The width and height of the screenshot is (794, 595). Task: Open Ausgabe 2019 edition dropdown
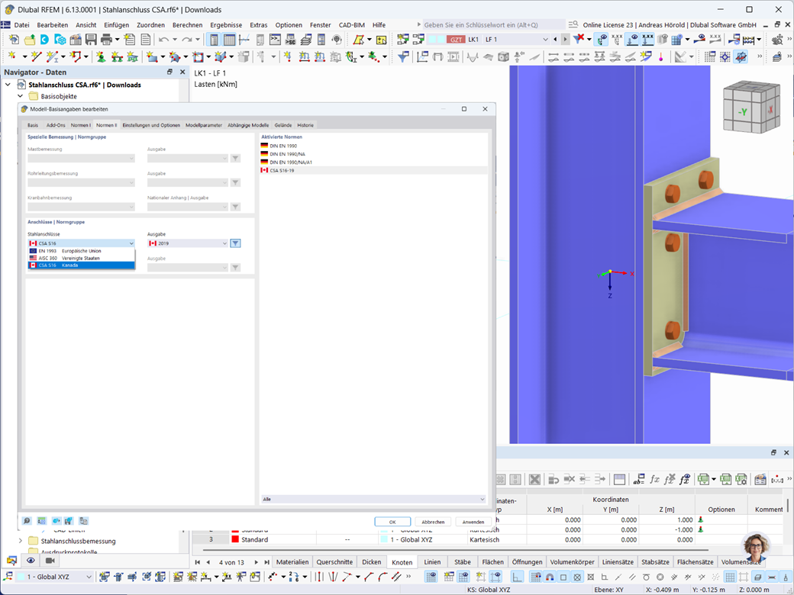coord(188,243)
